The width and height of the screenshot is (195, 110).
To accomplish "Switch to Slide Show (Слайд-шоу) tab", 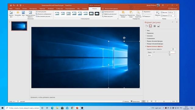I will (x=60, y=9).
